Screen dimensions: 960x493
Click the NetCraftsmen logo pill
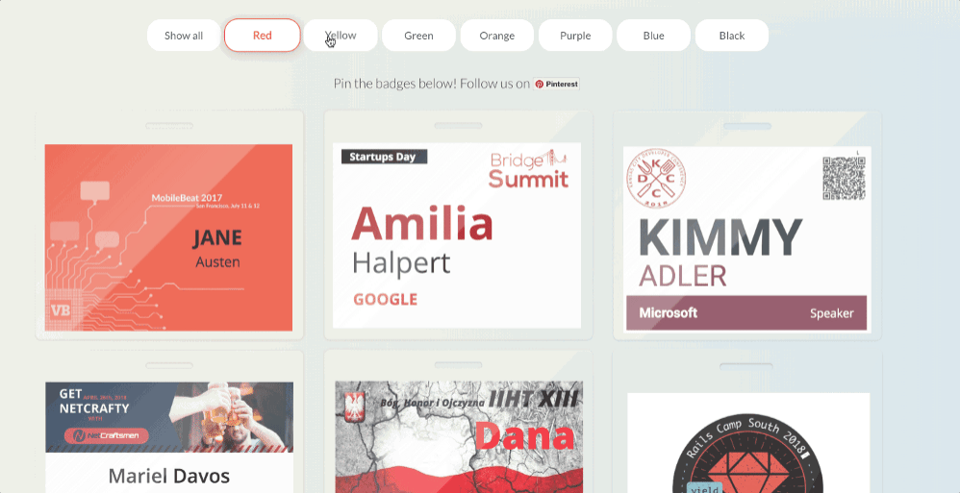107,435
